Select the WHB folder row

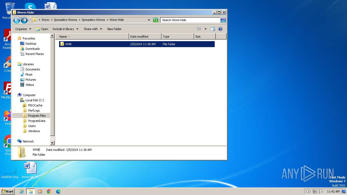pyautogui.click(x=137, y=44)
